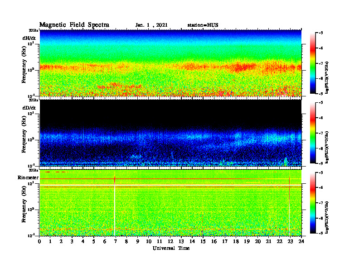The image size is (359, 277).
Task: Click the Riometer spectrogram color scale bar
Action: coord(313,203)
